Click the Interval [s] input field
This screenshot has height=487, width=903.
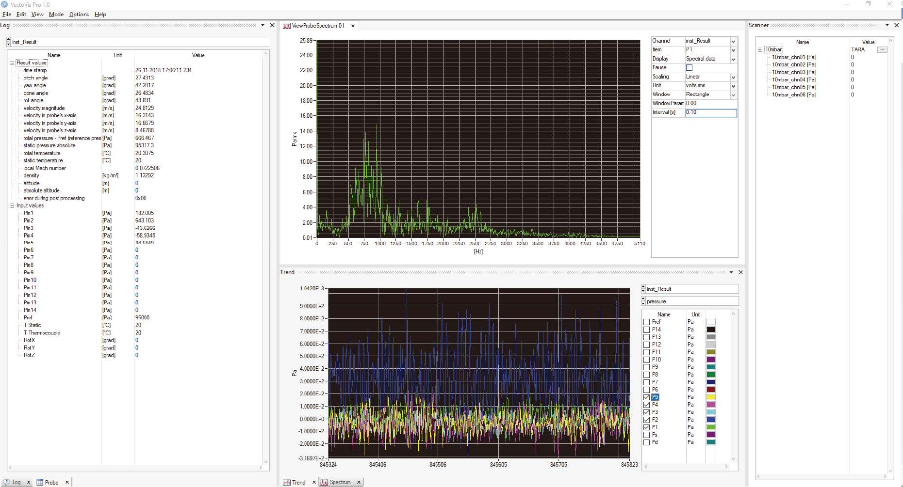tap(710, 112)
